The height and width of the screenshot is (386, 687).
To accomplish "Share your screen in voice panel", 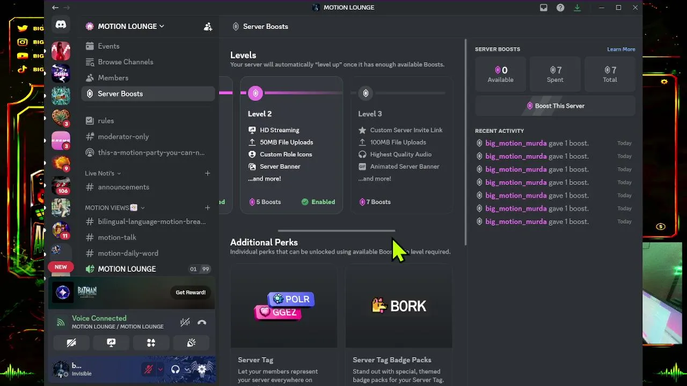I will point(111,343).
